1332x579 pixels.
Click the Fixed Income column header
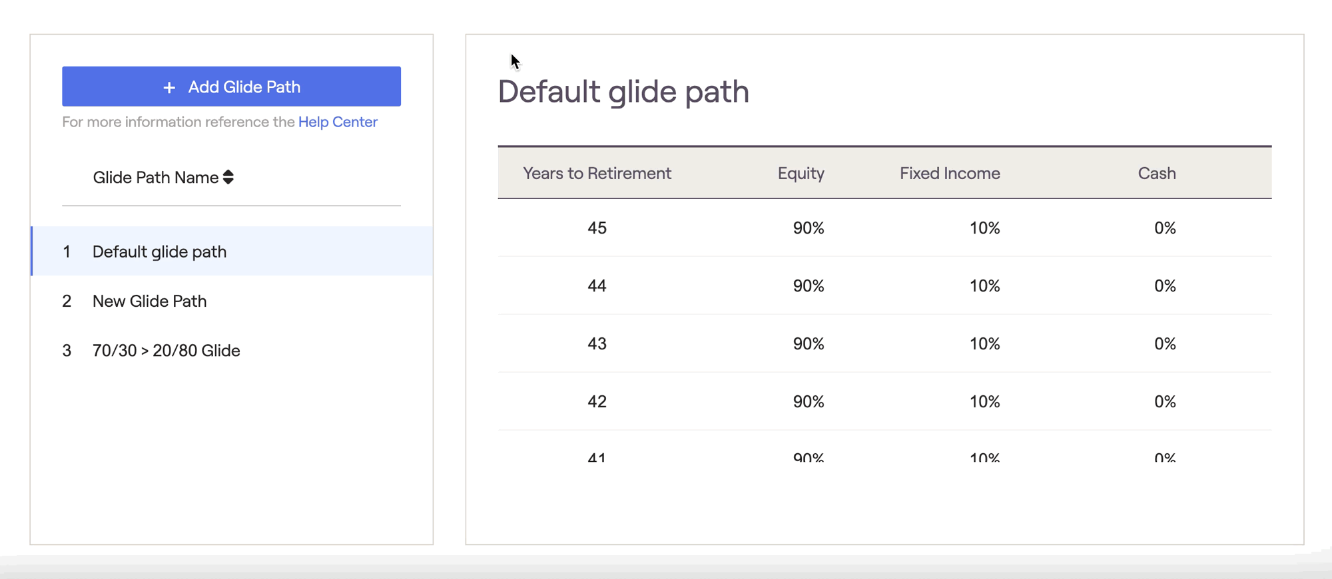pos(950,173)
